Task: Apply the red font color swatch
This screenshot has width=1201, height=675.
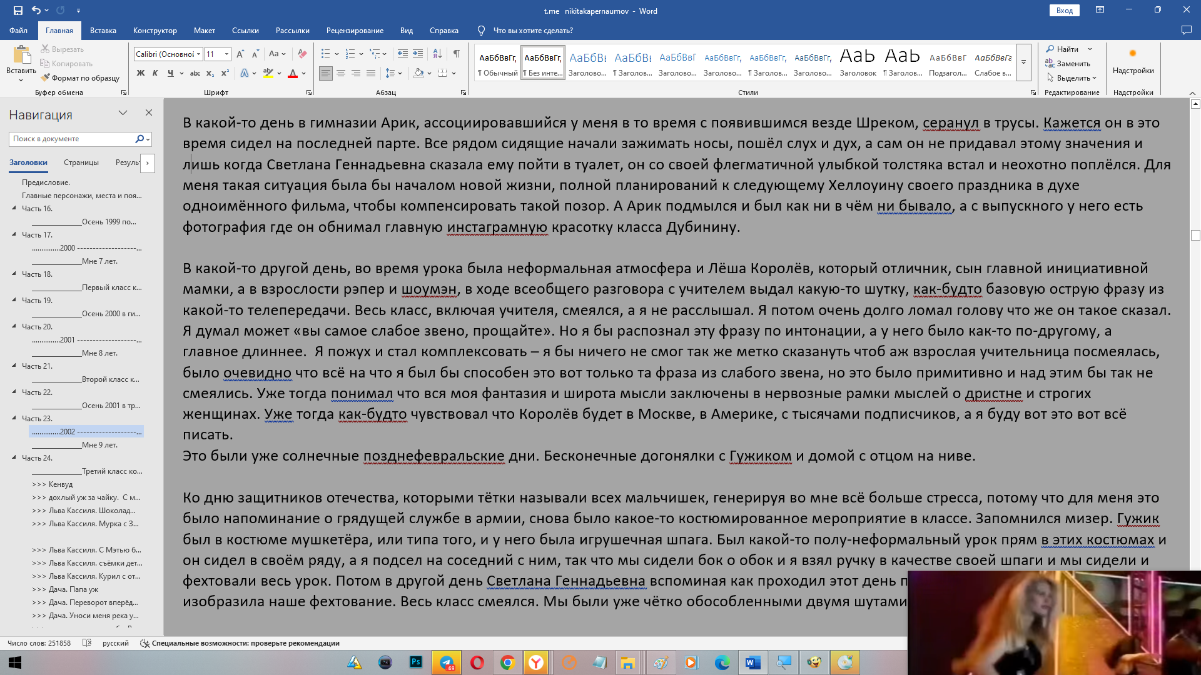Action: point(292,73)
